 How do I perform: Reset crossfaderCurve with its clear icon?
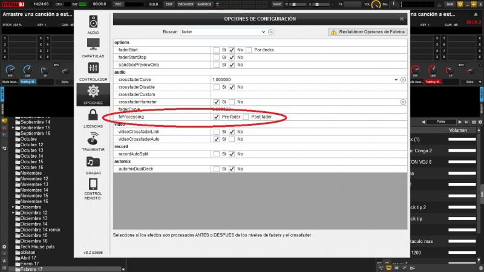tap(403, 80)
